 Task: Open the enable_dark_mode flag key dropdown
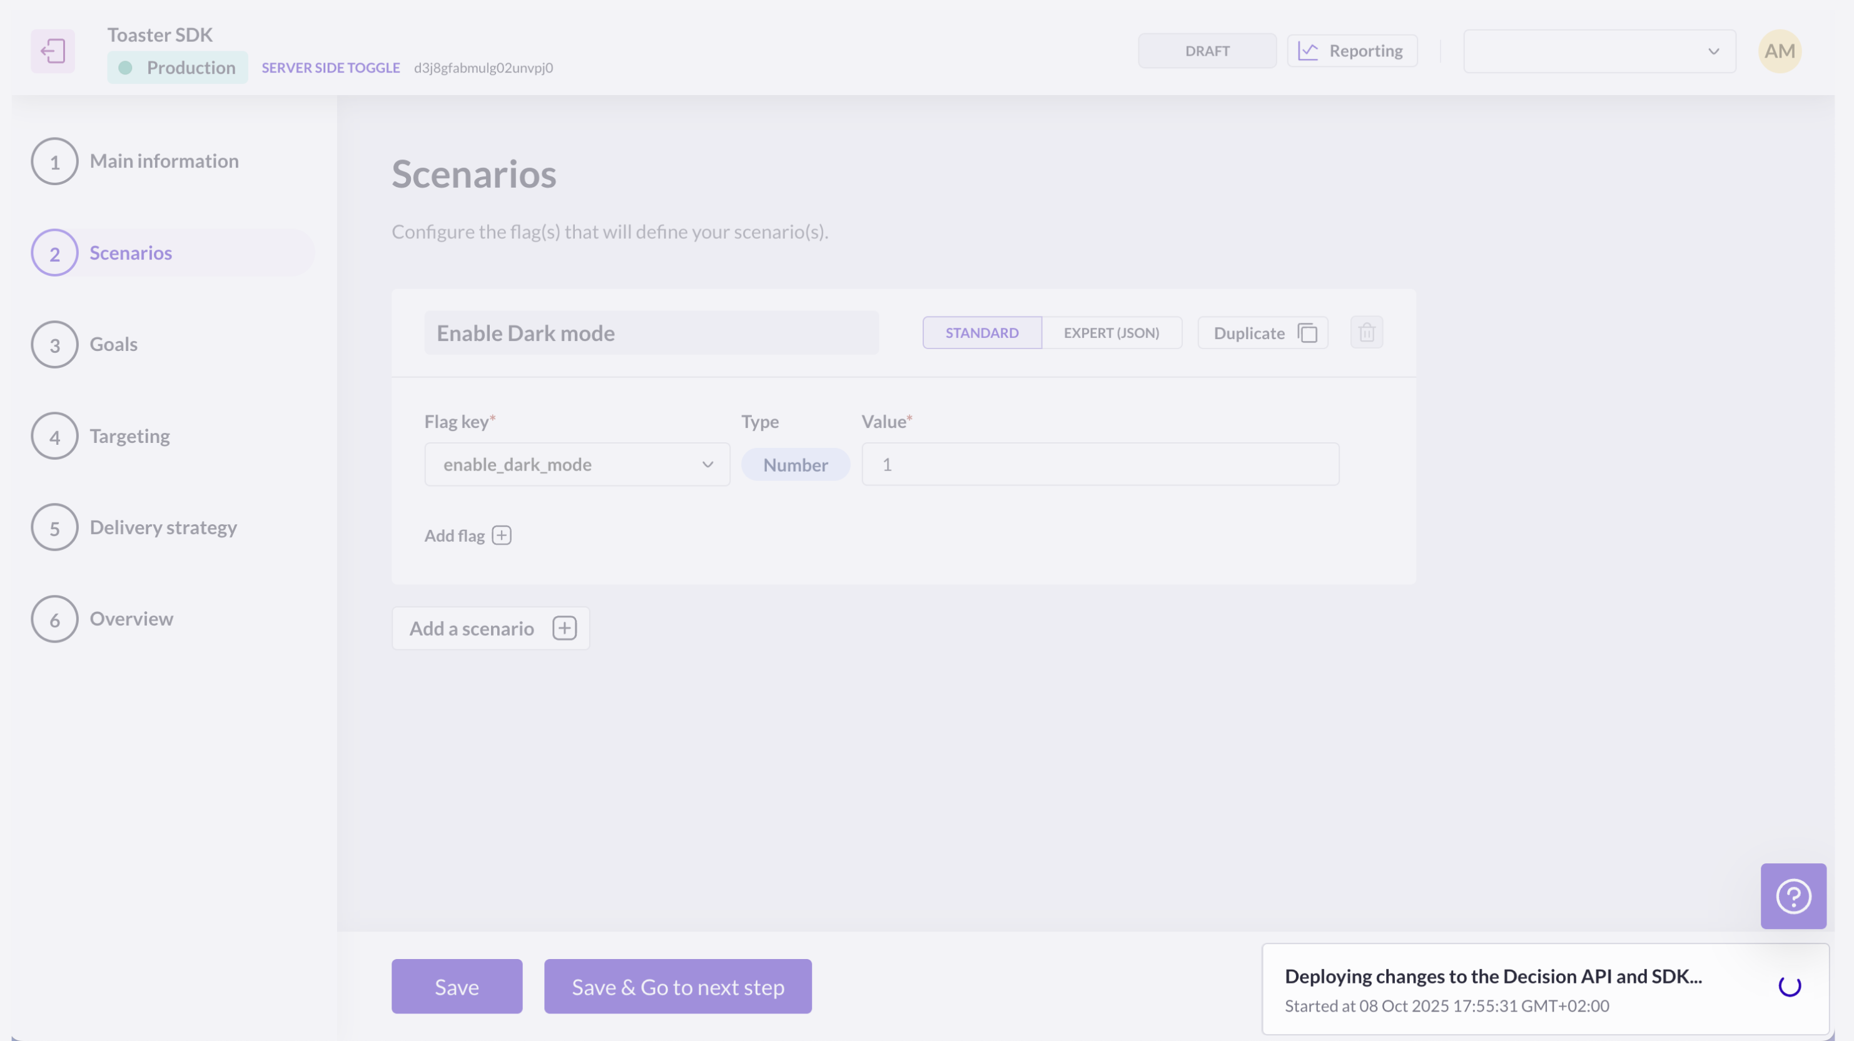click(577, 464)
